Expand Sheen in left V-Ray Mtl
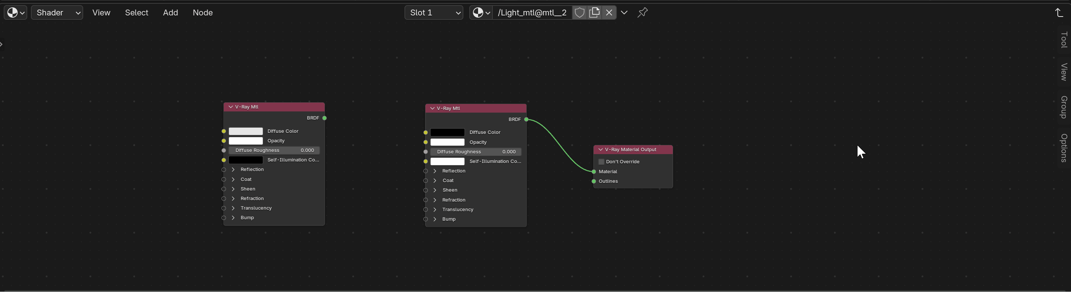The width and height of the screenshot is (1071, 292). pos(233,189)
